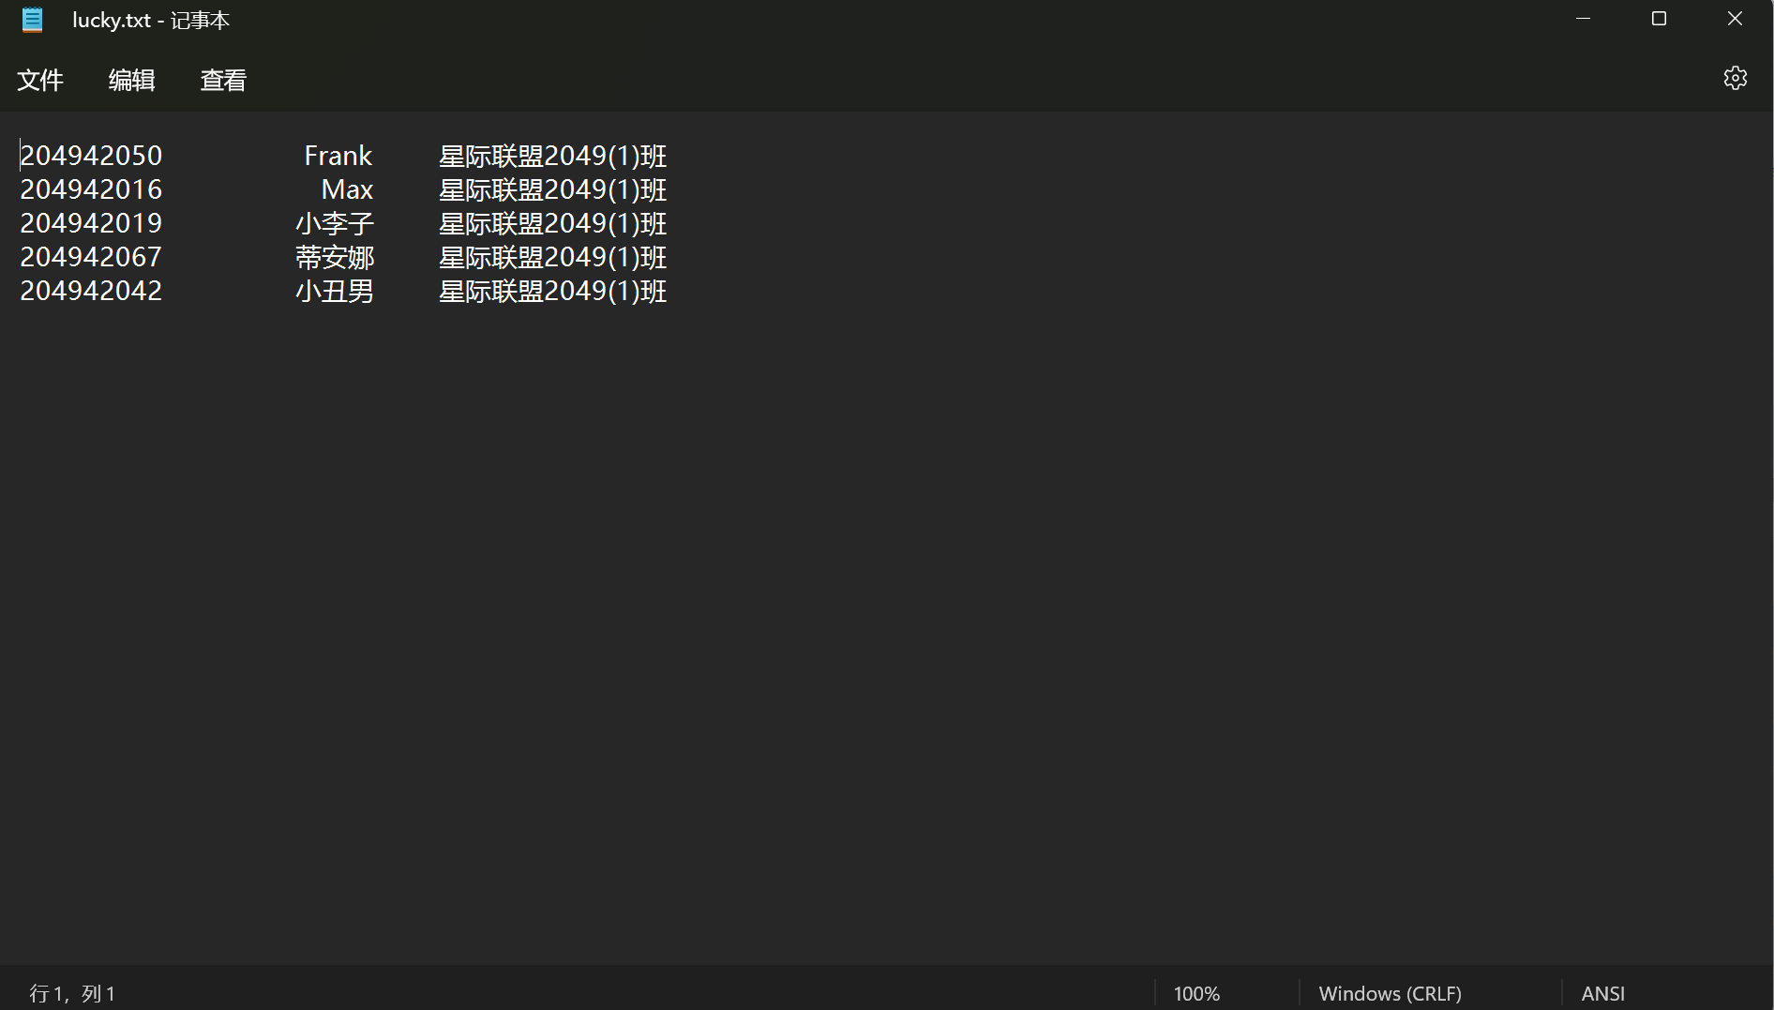Click the class text on Max's row
Screen dimensions: 1774x1010
553,189
